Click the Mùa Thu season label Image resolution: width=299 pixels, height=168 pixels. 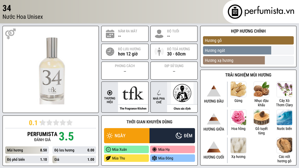click(126, 158)
